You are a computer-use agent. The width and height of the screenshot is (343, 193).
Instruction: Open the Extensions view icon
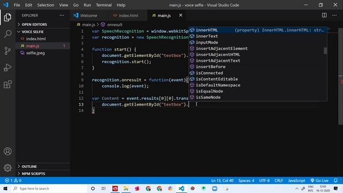(8, 84)
